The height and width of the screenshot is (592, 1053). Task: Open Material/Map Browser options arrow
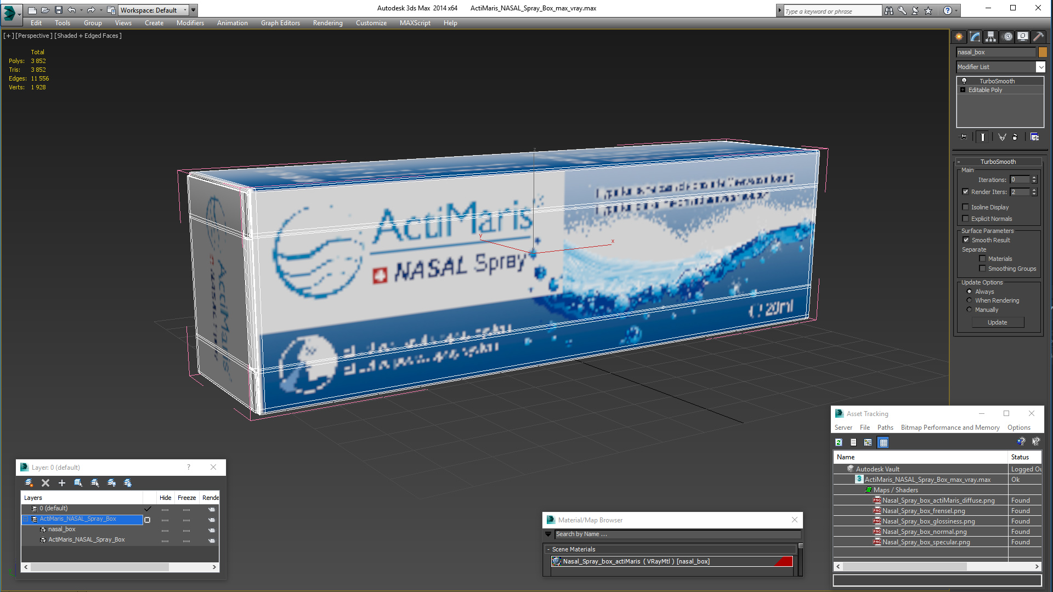coord(548,534)
